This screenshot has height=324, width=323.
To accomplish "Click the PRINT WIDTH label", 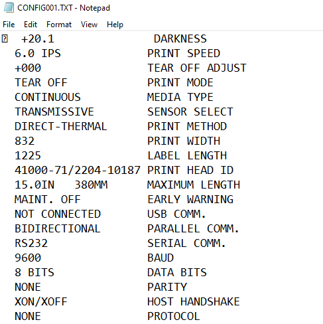I will click(184, 141).
